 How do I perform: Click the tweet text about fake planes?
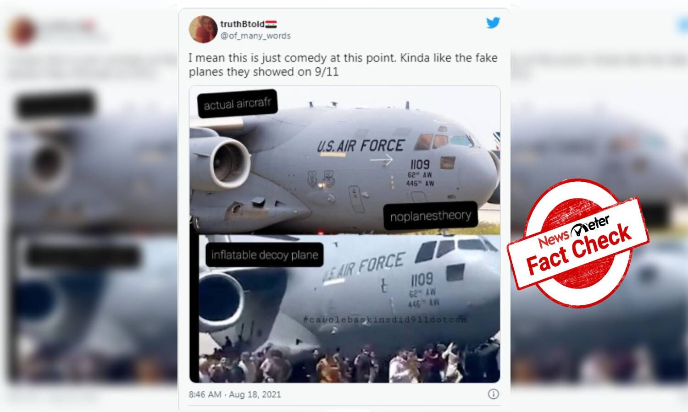(x=343, y=65)
